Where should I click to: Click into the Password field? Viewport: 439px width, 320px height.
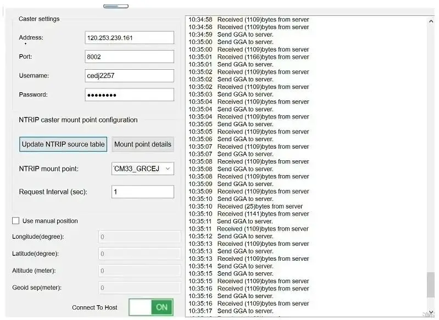point(129,95)
